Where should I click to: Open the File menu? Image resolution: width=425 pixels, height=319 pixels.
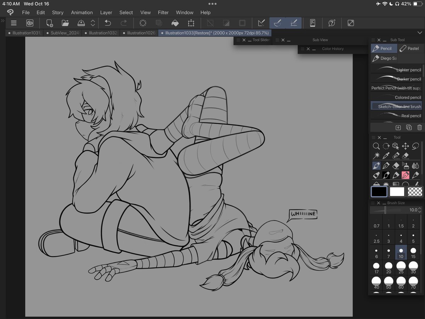point(26,12)
